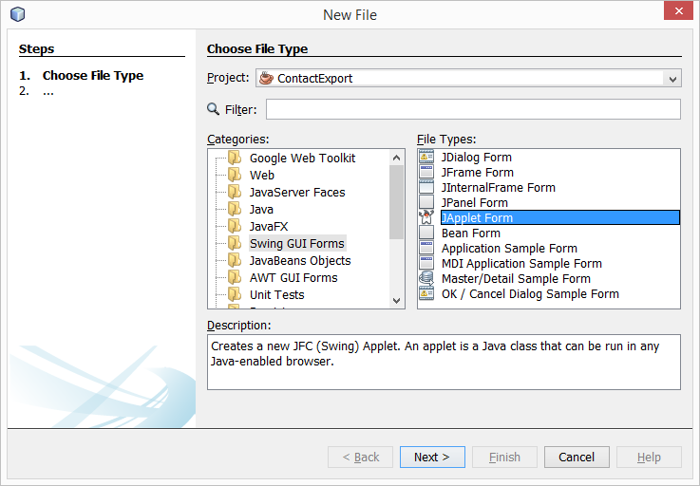Click the JFrame Form icon

pos(426,173)
